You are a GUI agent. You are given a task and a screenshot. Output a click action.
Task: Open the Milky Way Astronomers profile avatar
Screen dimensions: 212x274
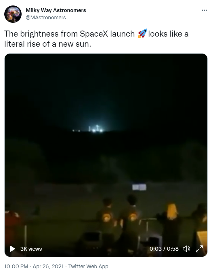pos(13,14)
